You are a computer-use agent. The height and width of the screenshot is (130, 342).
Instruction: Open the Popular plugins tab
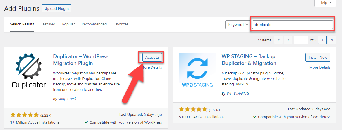[x=68, y=24]
